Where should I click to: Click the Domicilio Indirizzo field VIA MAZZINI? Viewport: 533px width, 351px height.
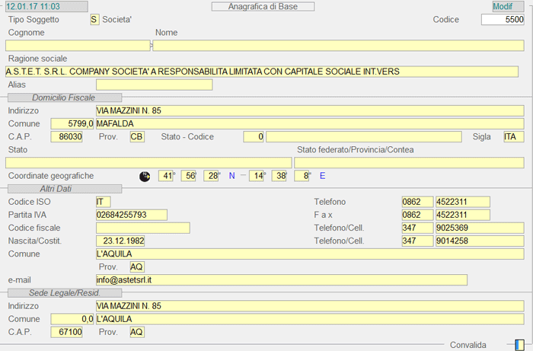pos(310,110)
